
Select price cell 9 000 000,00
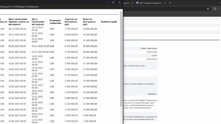89,115
